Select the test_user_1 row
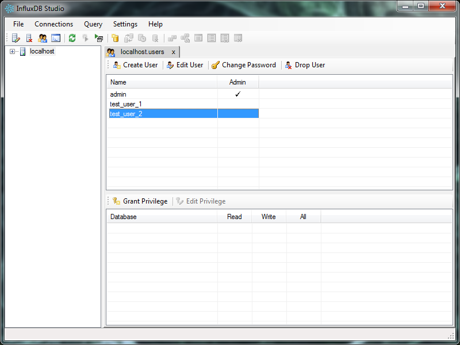The image size is (460, 345). 184,104
